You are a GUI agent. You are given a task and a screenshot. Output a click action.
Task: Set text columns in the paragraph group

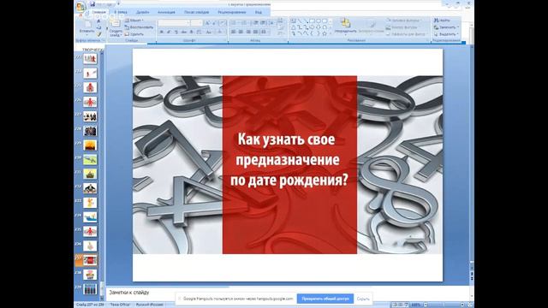click(265, 32)
